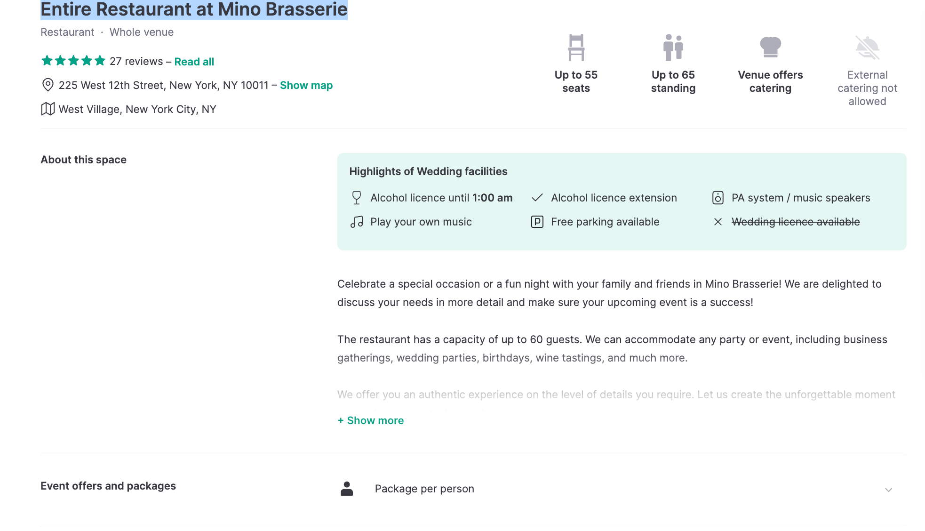Click the music note icon
Screen dimensions: 925x531
coord(357,222)
